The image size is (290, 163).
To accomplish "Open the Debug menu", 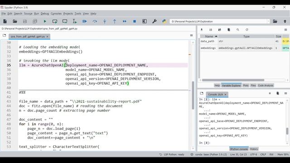I will pyautogui.click(x=45, y=14).
